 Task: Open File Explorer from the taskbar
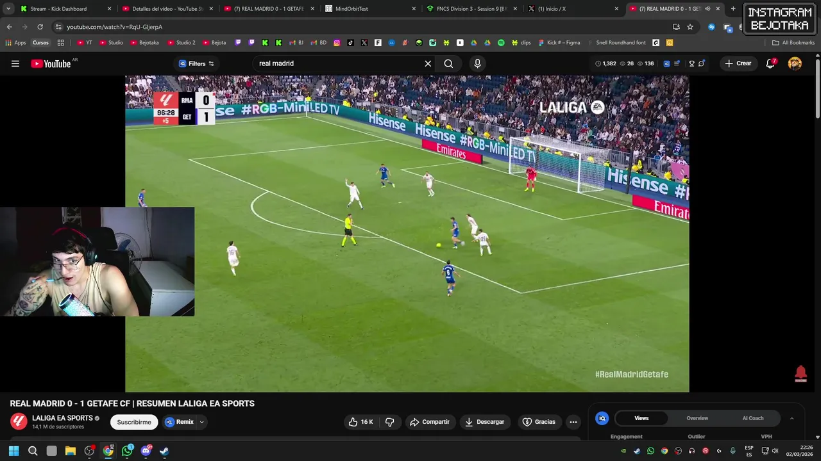pos(71,451)
